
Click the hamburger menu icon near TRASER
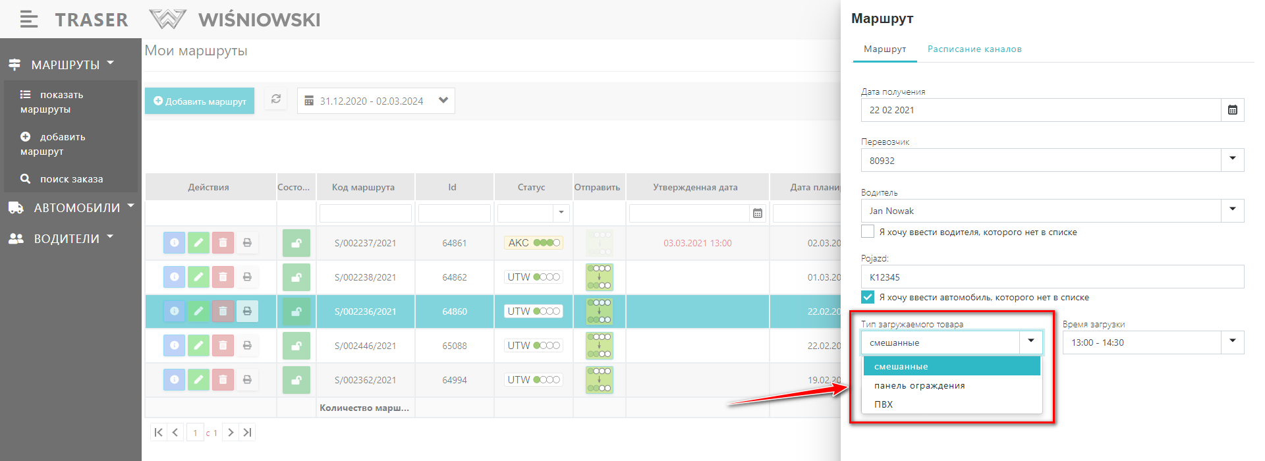click(28, 20)
